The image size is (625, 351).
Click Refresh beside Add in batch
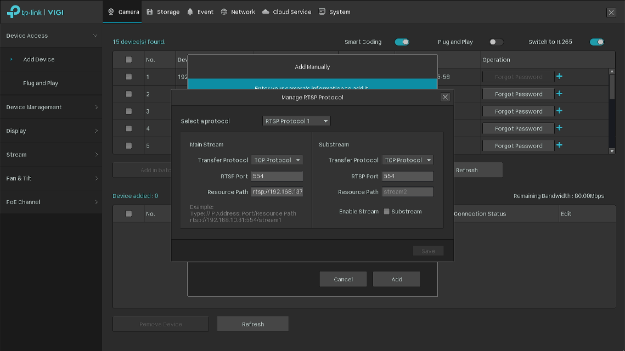[478, 170]
